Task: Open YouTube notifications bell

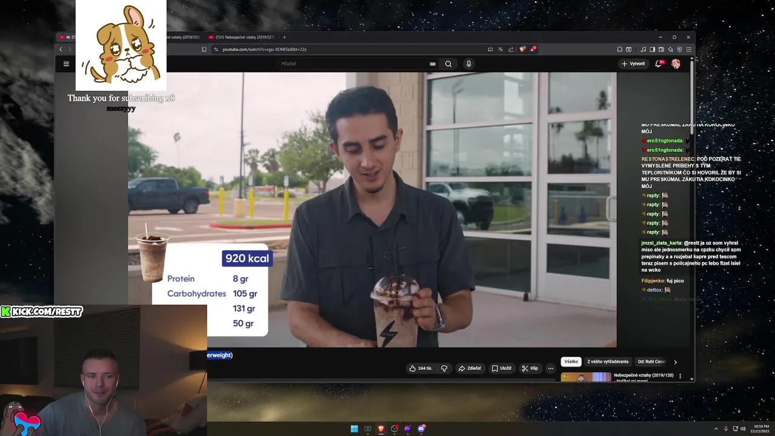Action: point(659,64)
